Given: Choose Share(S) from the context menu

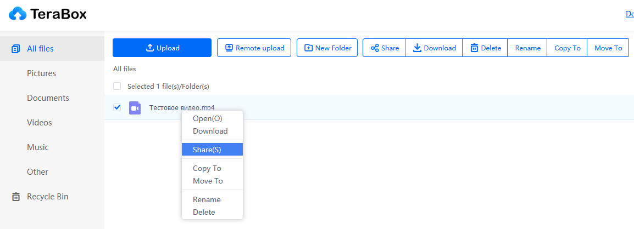Looking at the screenshot, I should click(x=207, y=150).
